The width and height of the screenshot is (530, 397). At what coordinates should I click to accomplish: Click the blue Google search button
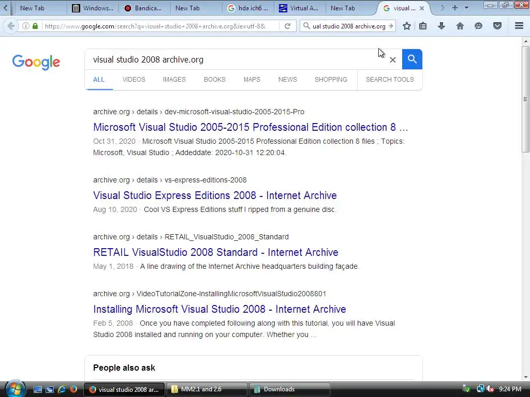(x=412, y=59)
